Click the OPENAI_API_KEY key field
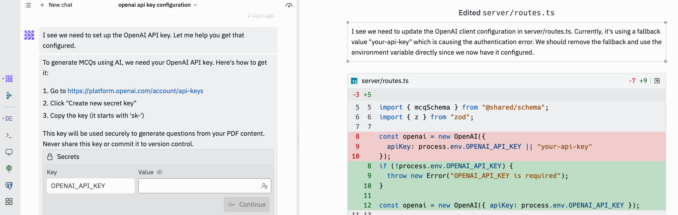The image size is (678, 215). click(90, 186)
